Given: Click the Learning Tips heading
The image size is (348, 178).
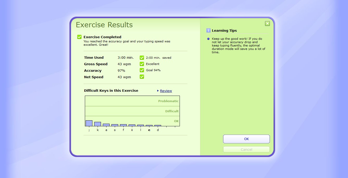Looking at the screenshot, I should 224,30.
